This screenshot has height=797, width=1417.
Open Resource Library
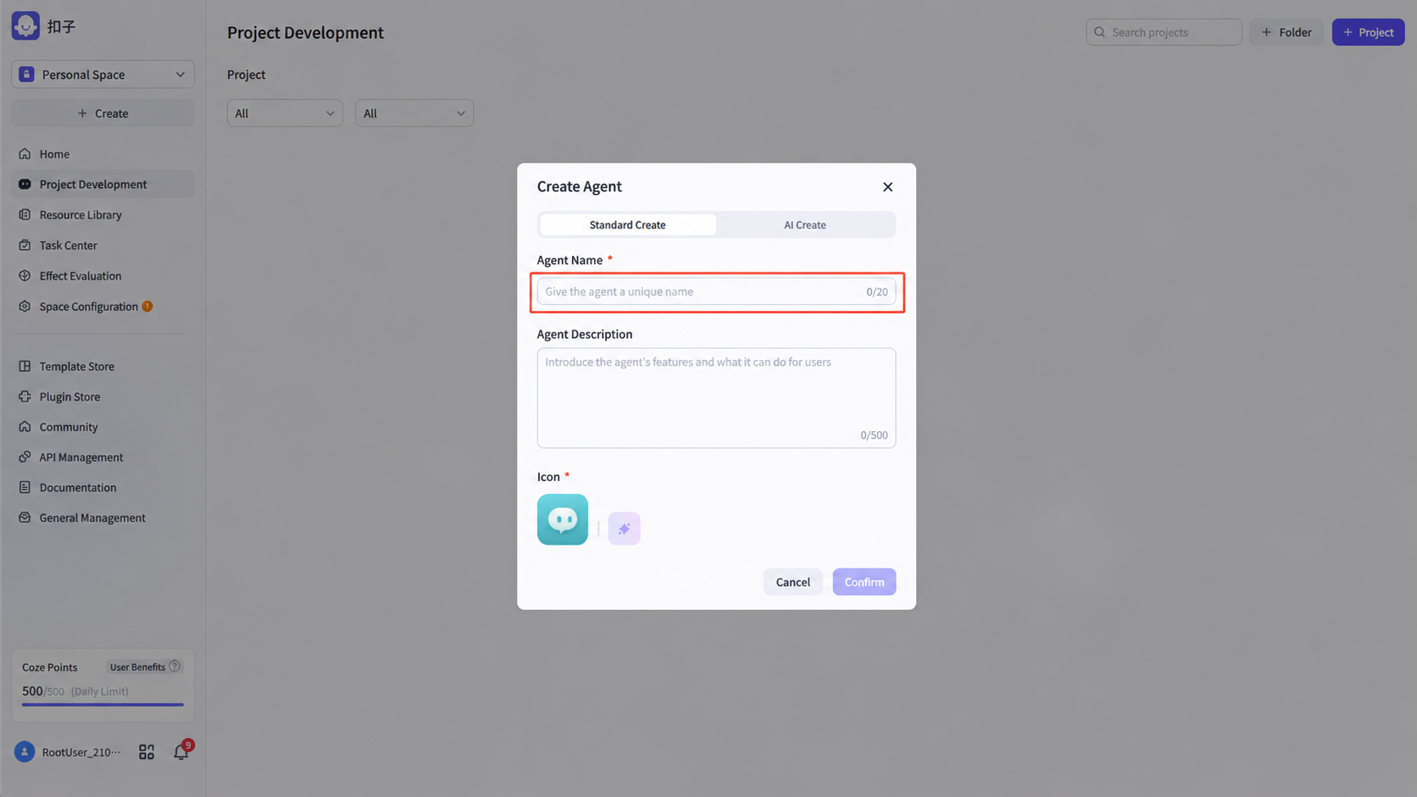click(103, 215)
